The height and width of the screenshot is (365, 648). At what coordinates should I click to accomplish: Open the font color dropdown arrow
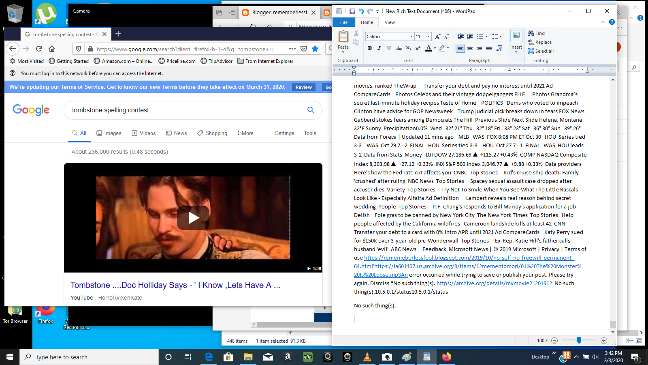[435, 48]
